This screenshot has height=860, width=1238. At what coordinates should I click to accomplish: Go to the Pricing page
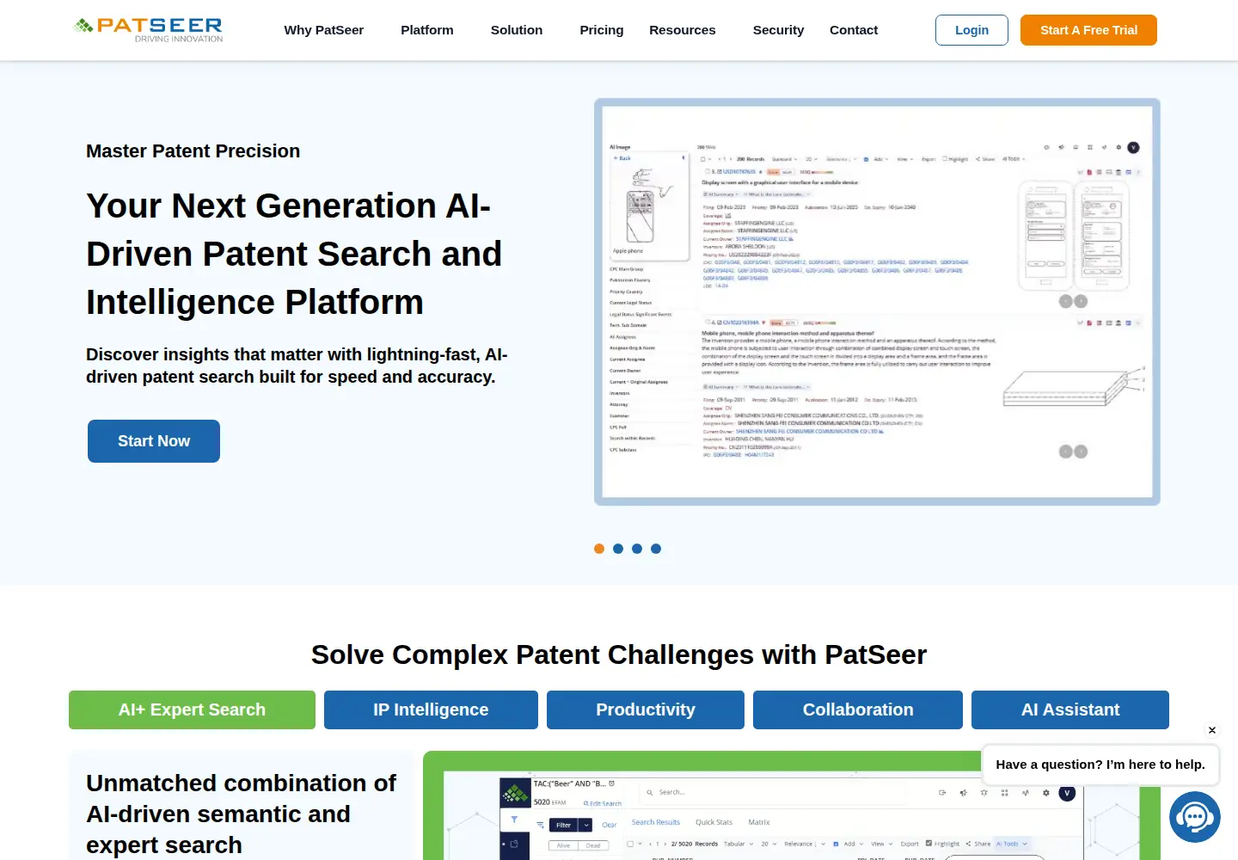602,30
